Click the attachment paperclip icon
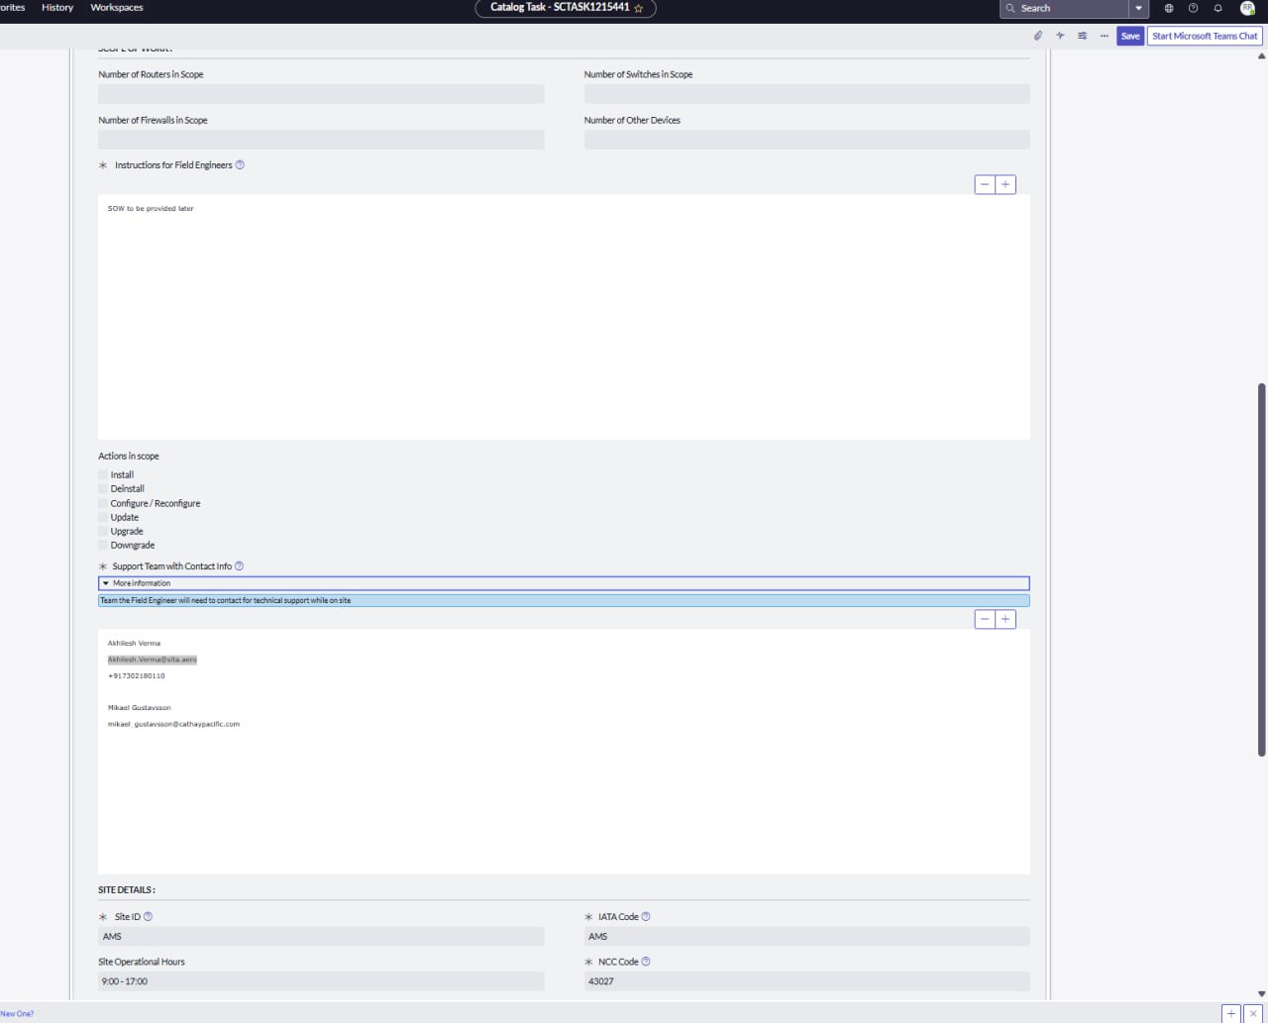 [x=1038, y=36]
